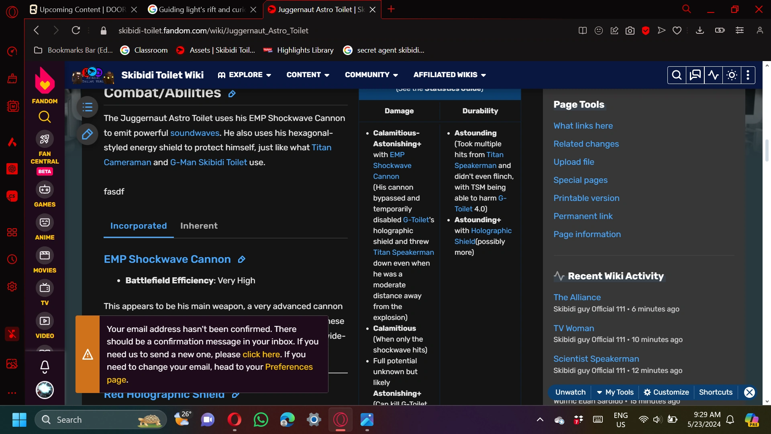Open the My Tools dropdown
Screen dimensions: 771x434
(x=615, y=392)
